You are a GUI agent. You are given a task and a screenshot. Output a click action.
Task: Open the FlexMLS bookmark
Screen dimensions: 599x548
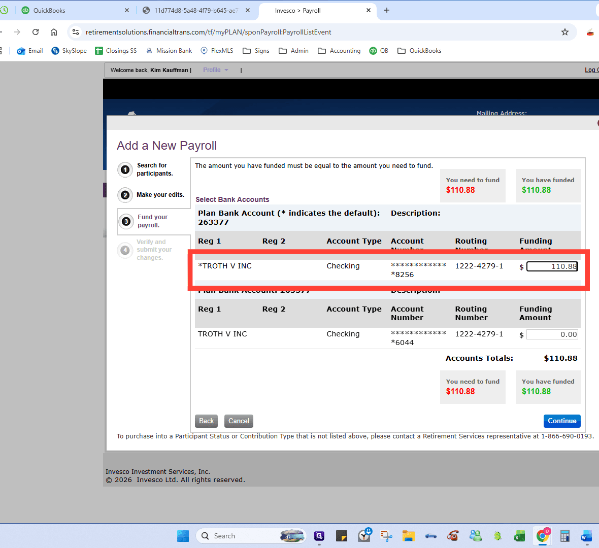[x=217, y=51]
